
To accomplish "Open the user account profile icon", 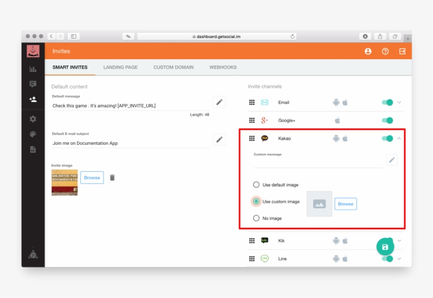I will [368, 51].
